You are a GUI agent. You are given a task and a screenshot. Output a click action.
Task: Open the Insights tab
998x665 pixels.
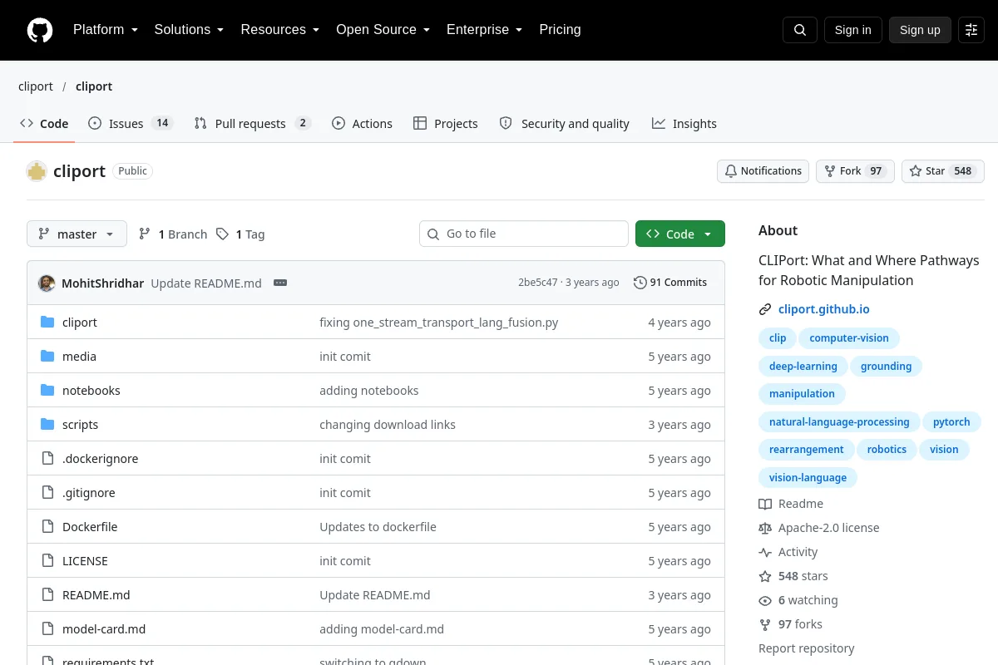pos(684,124)
